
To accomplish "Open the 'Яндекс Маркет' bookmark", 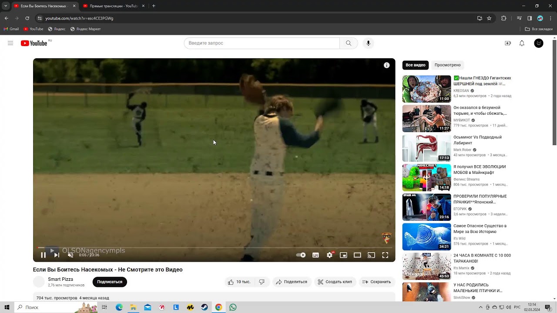I will point(85,29).
